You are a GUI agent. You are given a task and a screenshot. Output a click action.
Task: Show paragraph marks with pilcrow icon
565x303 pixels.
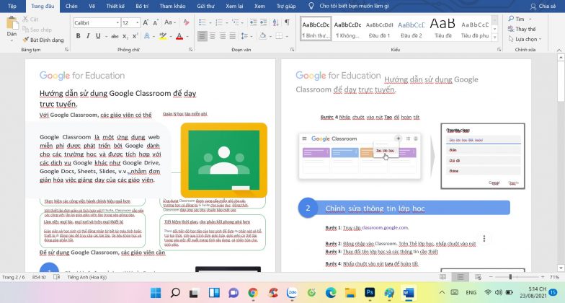point(286,23)
